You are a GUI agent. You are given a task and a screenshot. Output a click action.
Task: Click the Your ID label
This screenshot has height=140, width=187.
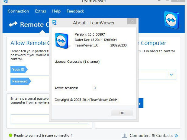click(19, 69)
